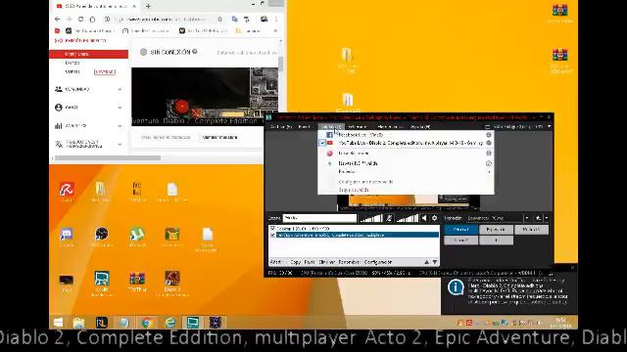Expand the Canal section in YouTube sidebar
The height and width of the screenshot is (352, 627).
click(120, 108)
